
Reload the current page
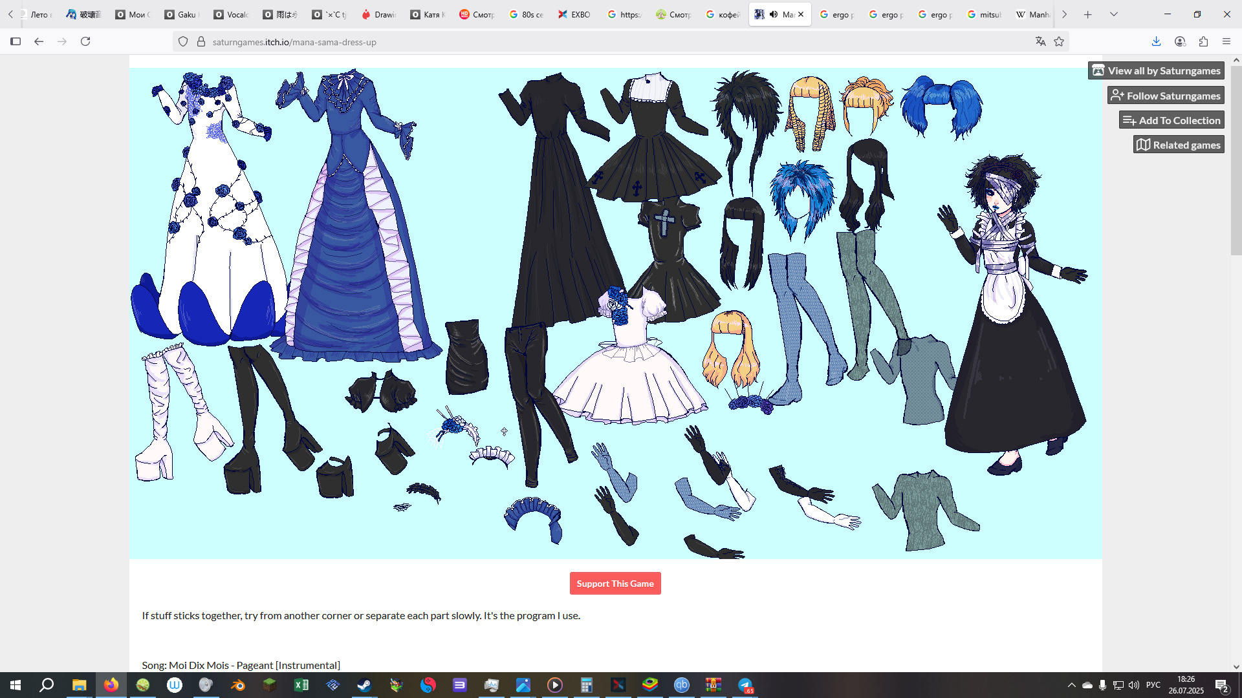coord(85,41)
